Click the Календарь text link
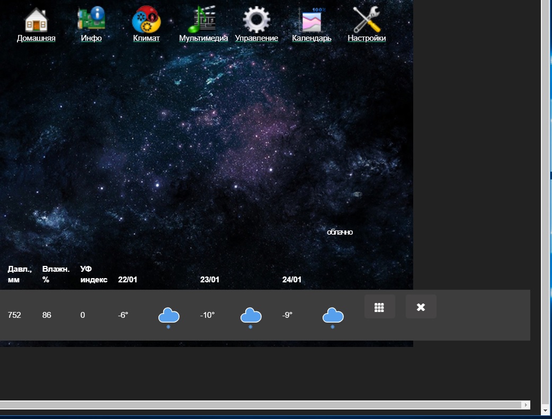552x419 pixels. (x=311, y=38)
